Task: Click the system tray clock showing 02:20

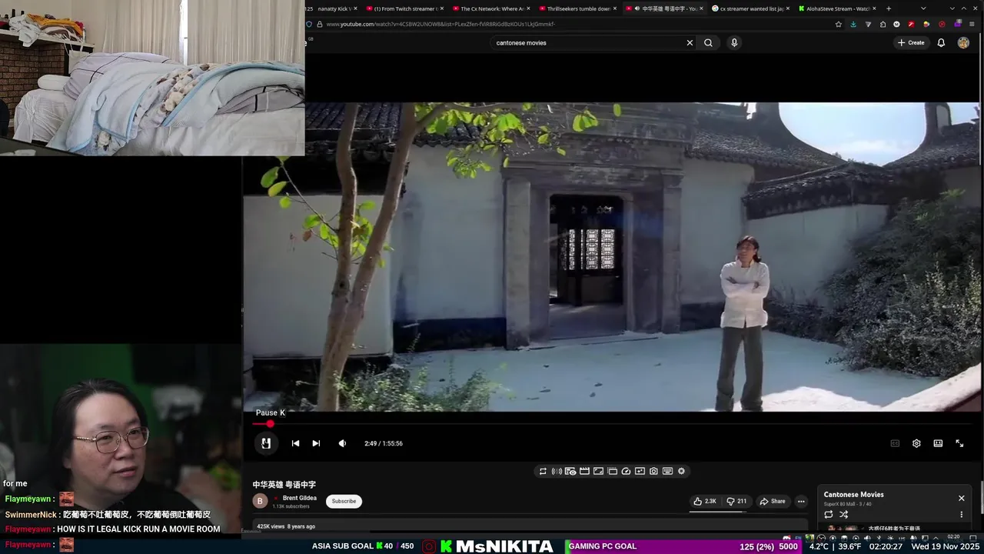Action: tap(953, 537)
